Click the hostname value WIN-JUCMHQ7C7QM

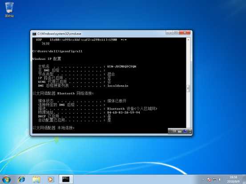(121, 67)
